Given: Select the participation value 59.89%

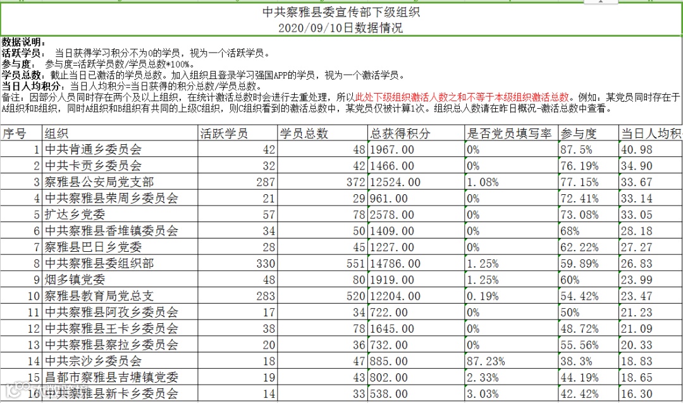Looking at the screenshot, I should [x=589, y=263].
